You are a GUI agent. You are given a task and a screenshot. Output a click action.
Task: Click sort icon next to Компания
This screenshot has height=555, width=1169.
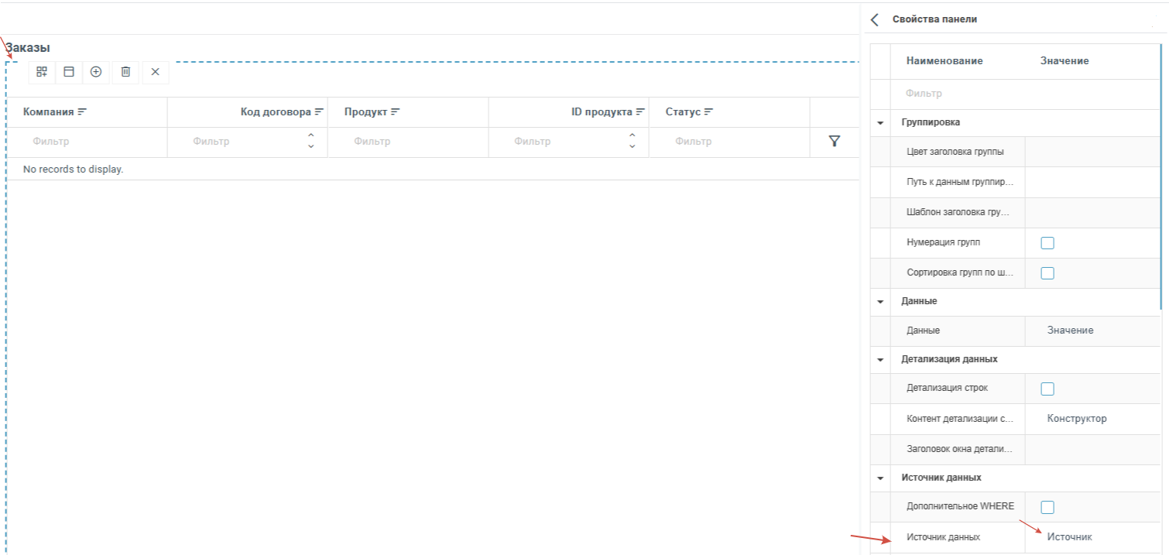(x=82, y=112)
